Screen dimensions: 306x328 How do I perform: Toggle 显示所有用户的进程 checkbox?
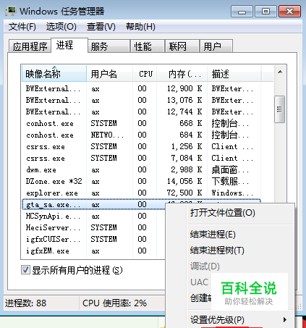click(x=25, y=270)
